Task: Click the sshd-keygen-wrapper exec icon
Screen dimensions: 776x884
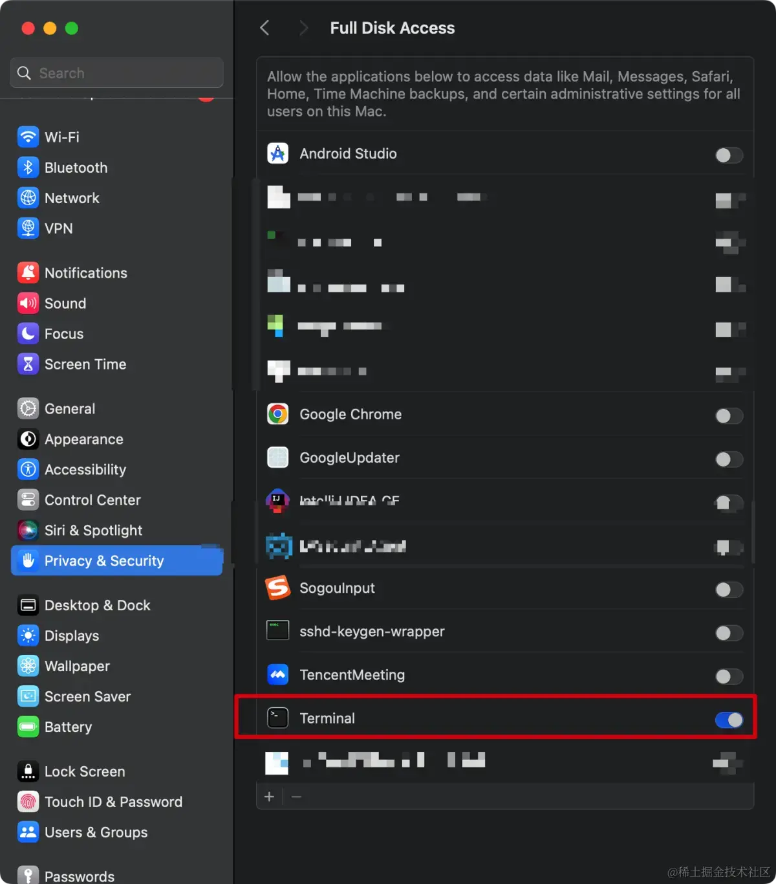Action: click(x=278, y=630)
